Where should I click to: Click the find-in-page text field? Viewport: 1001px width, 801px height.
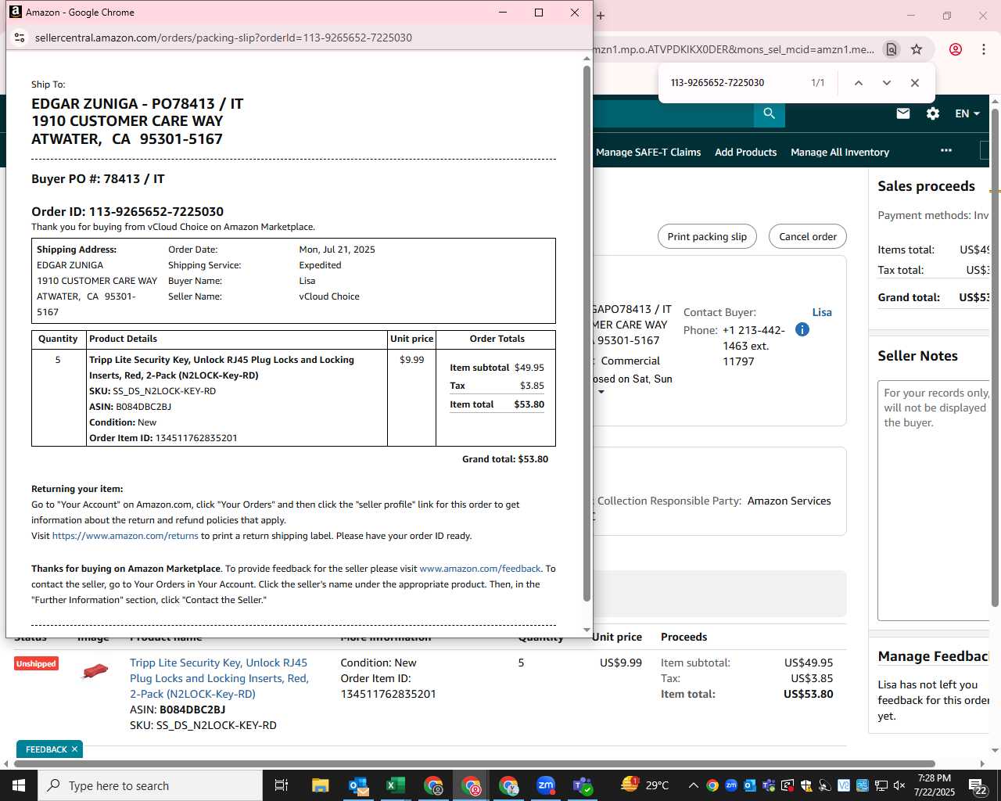click(x=735, y=83)
